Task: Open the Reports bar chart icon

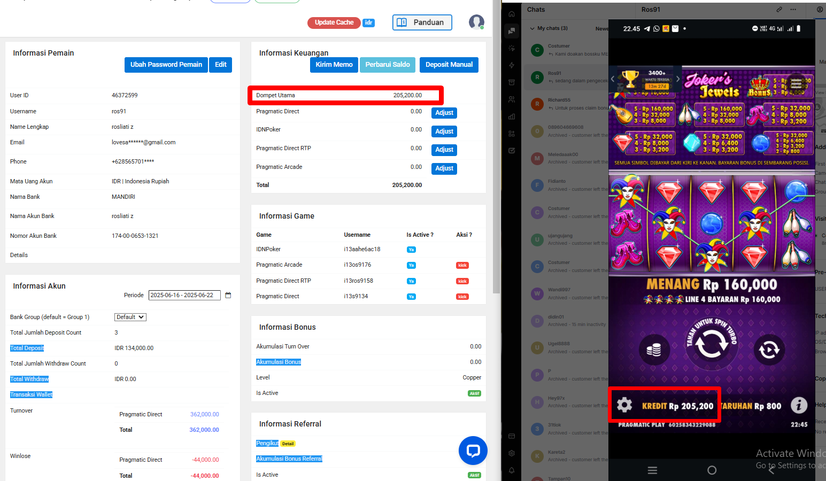Action: pos(512,117)
